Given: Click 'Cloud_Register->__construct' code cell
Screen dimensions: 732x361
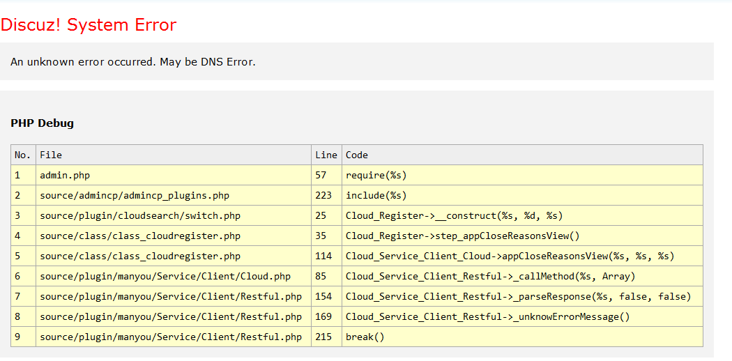Looking at the screenshot, I should click(x=522, y=215).
